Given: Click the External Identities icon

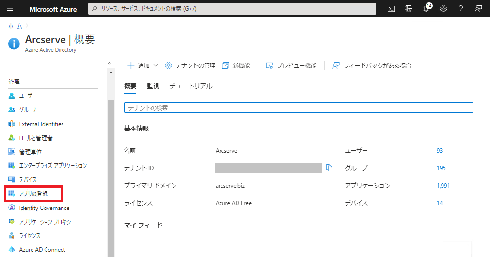Looking at the screenshot, I should 12,124.
